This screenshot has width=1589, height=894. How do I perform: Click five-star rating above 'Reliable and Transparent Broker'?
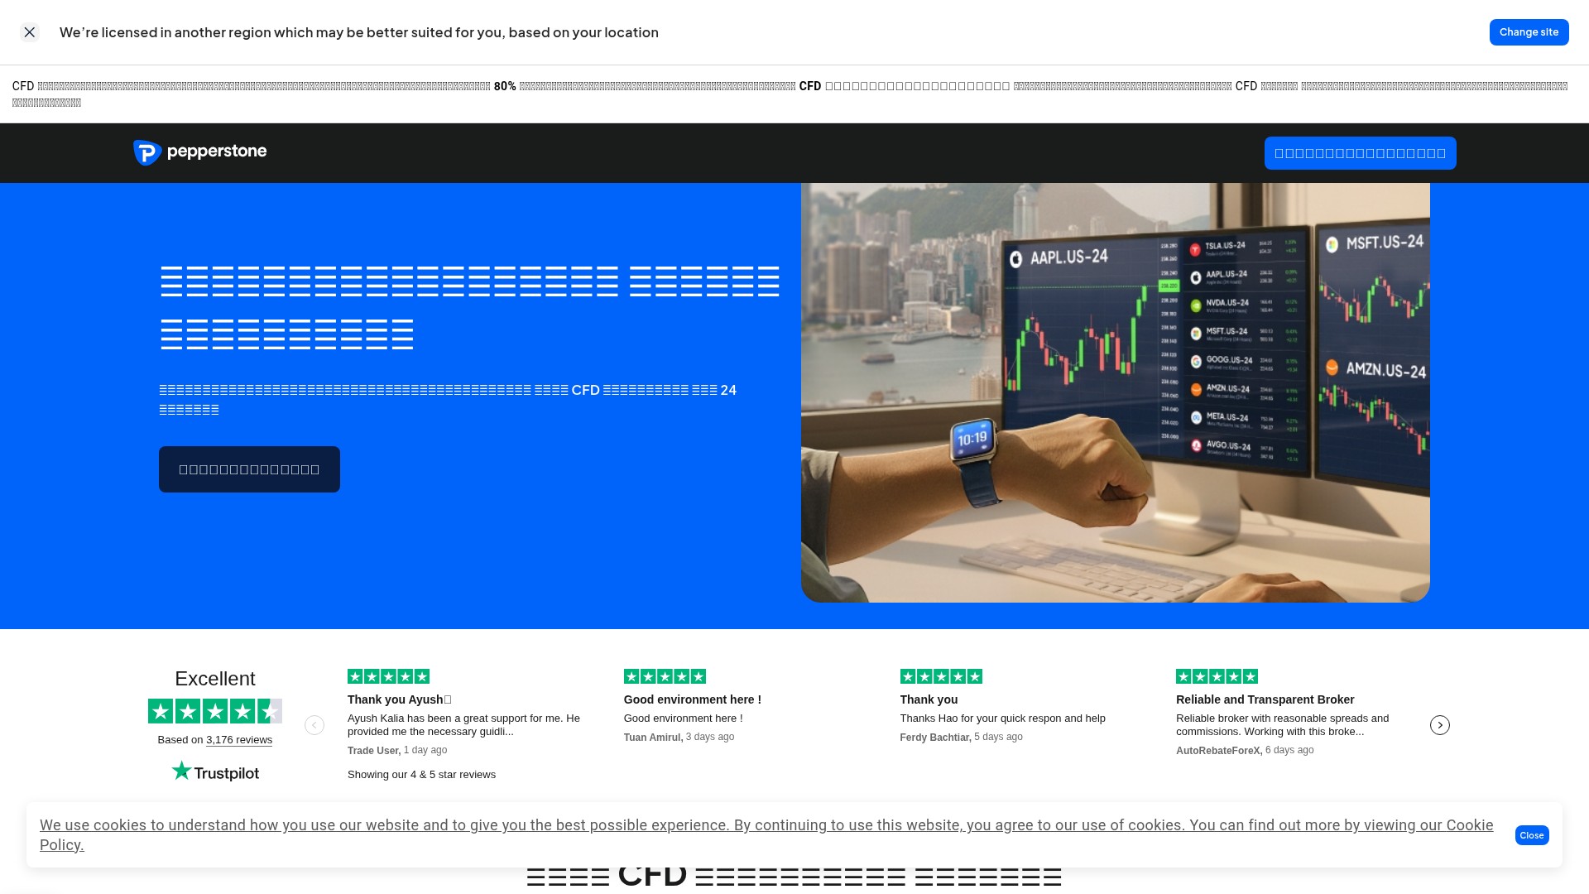tap(1217, 676)
